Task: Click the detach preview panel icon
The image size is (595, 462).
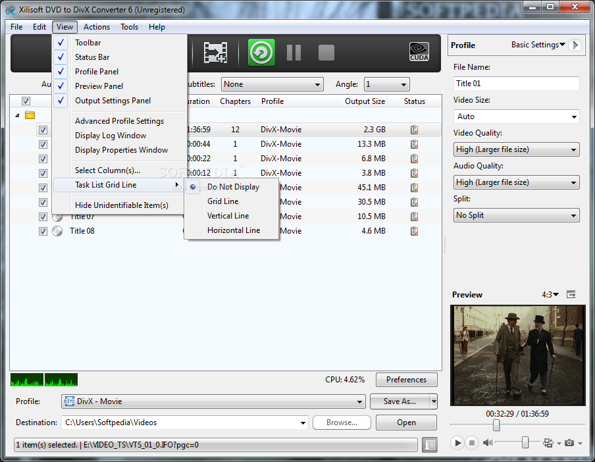Action: click(x=571, y=294)
